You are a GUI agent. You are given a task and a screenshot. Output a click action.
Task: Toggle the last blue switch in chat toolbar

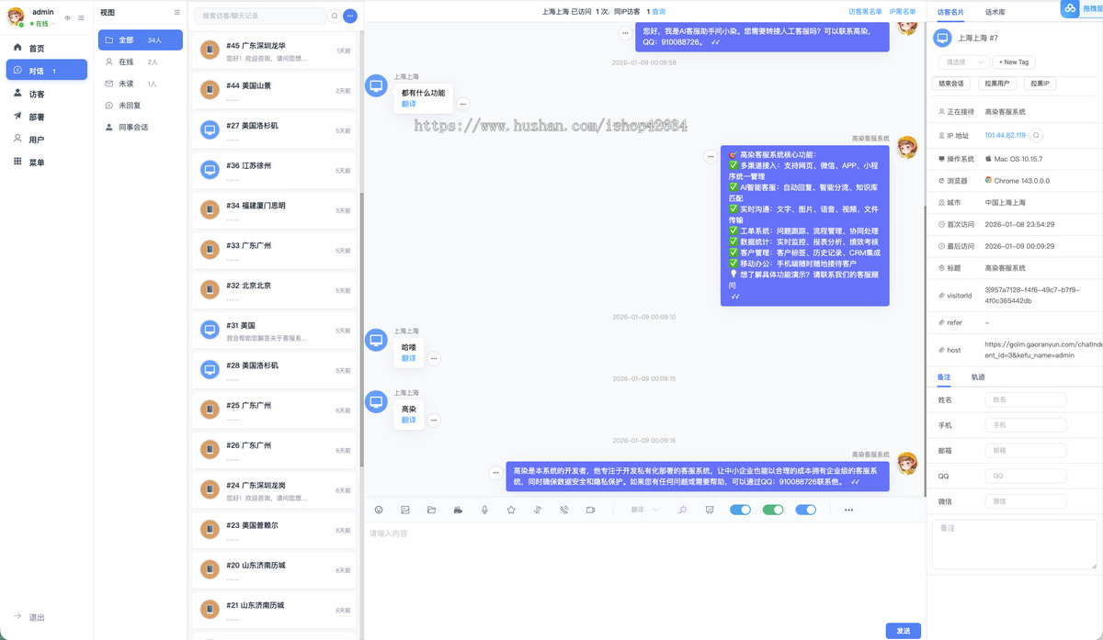click(806, 510)
